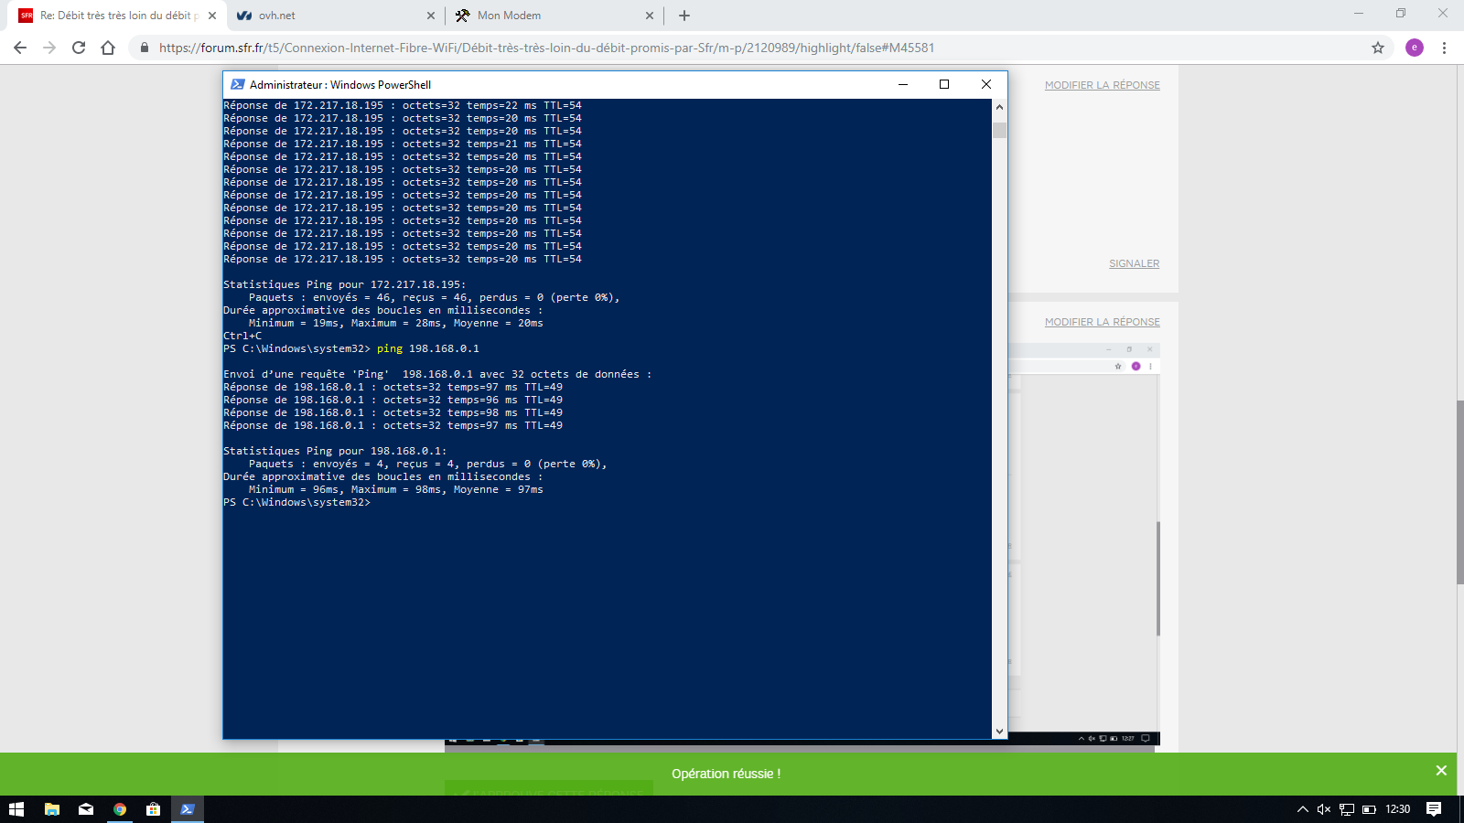Image resolution: width=1464 pixels, height=823 pixels.
Task: Click the Windows Start button
Action: [16, 809]
